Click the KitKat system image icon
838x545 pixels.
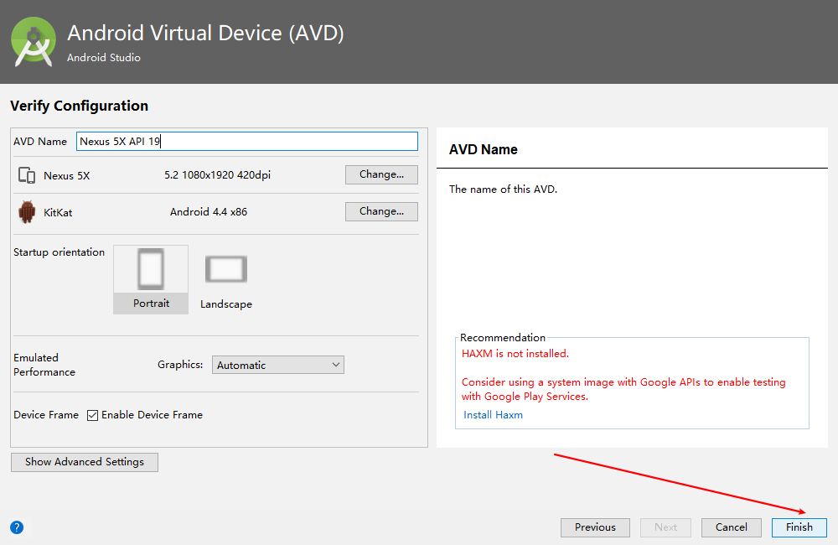(27, 212)
